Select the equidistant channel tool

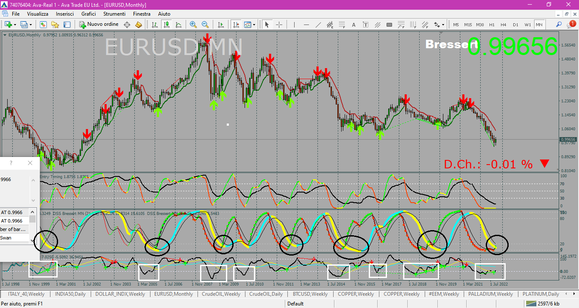pyautogui.click(x=330, y=25)
